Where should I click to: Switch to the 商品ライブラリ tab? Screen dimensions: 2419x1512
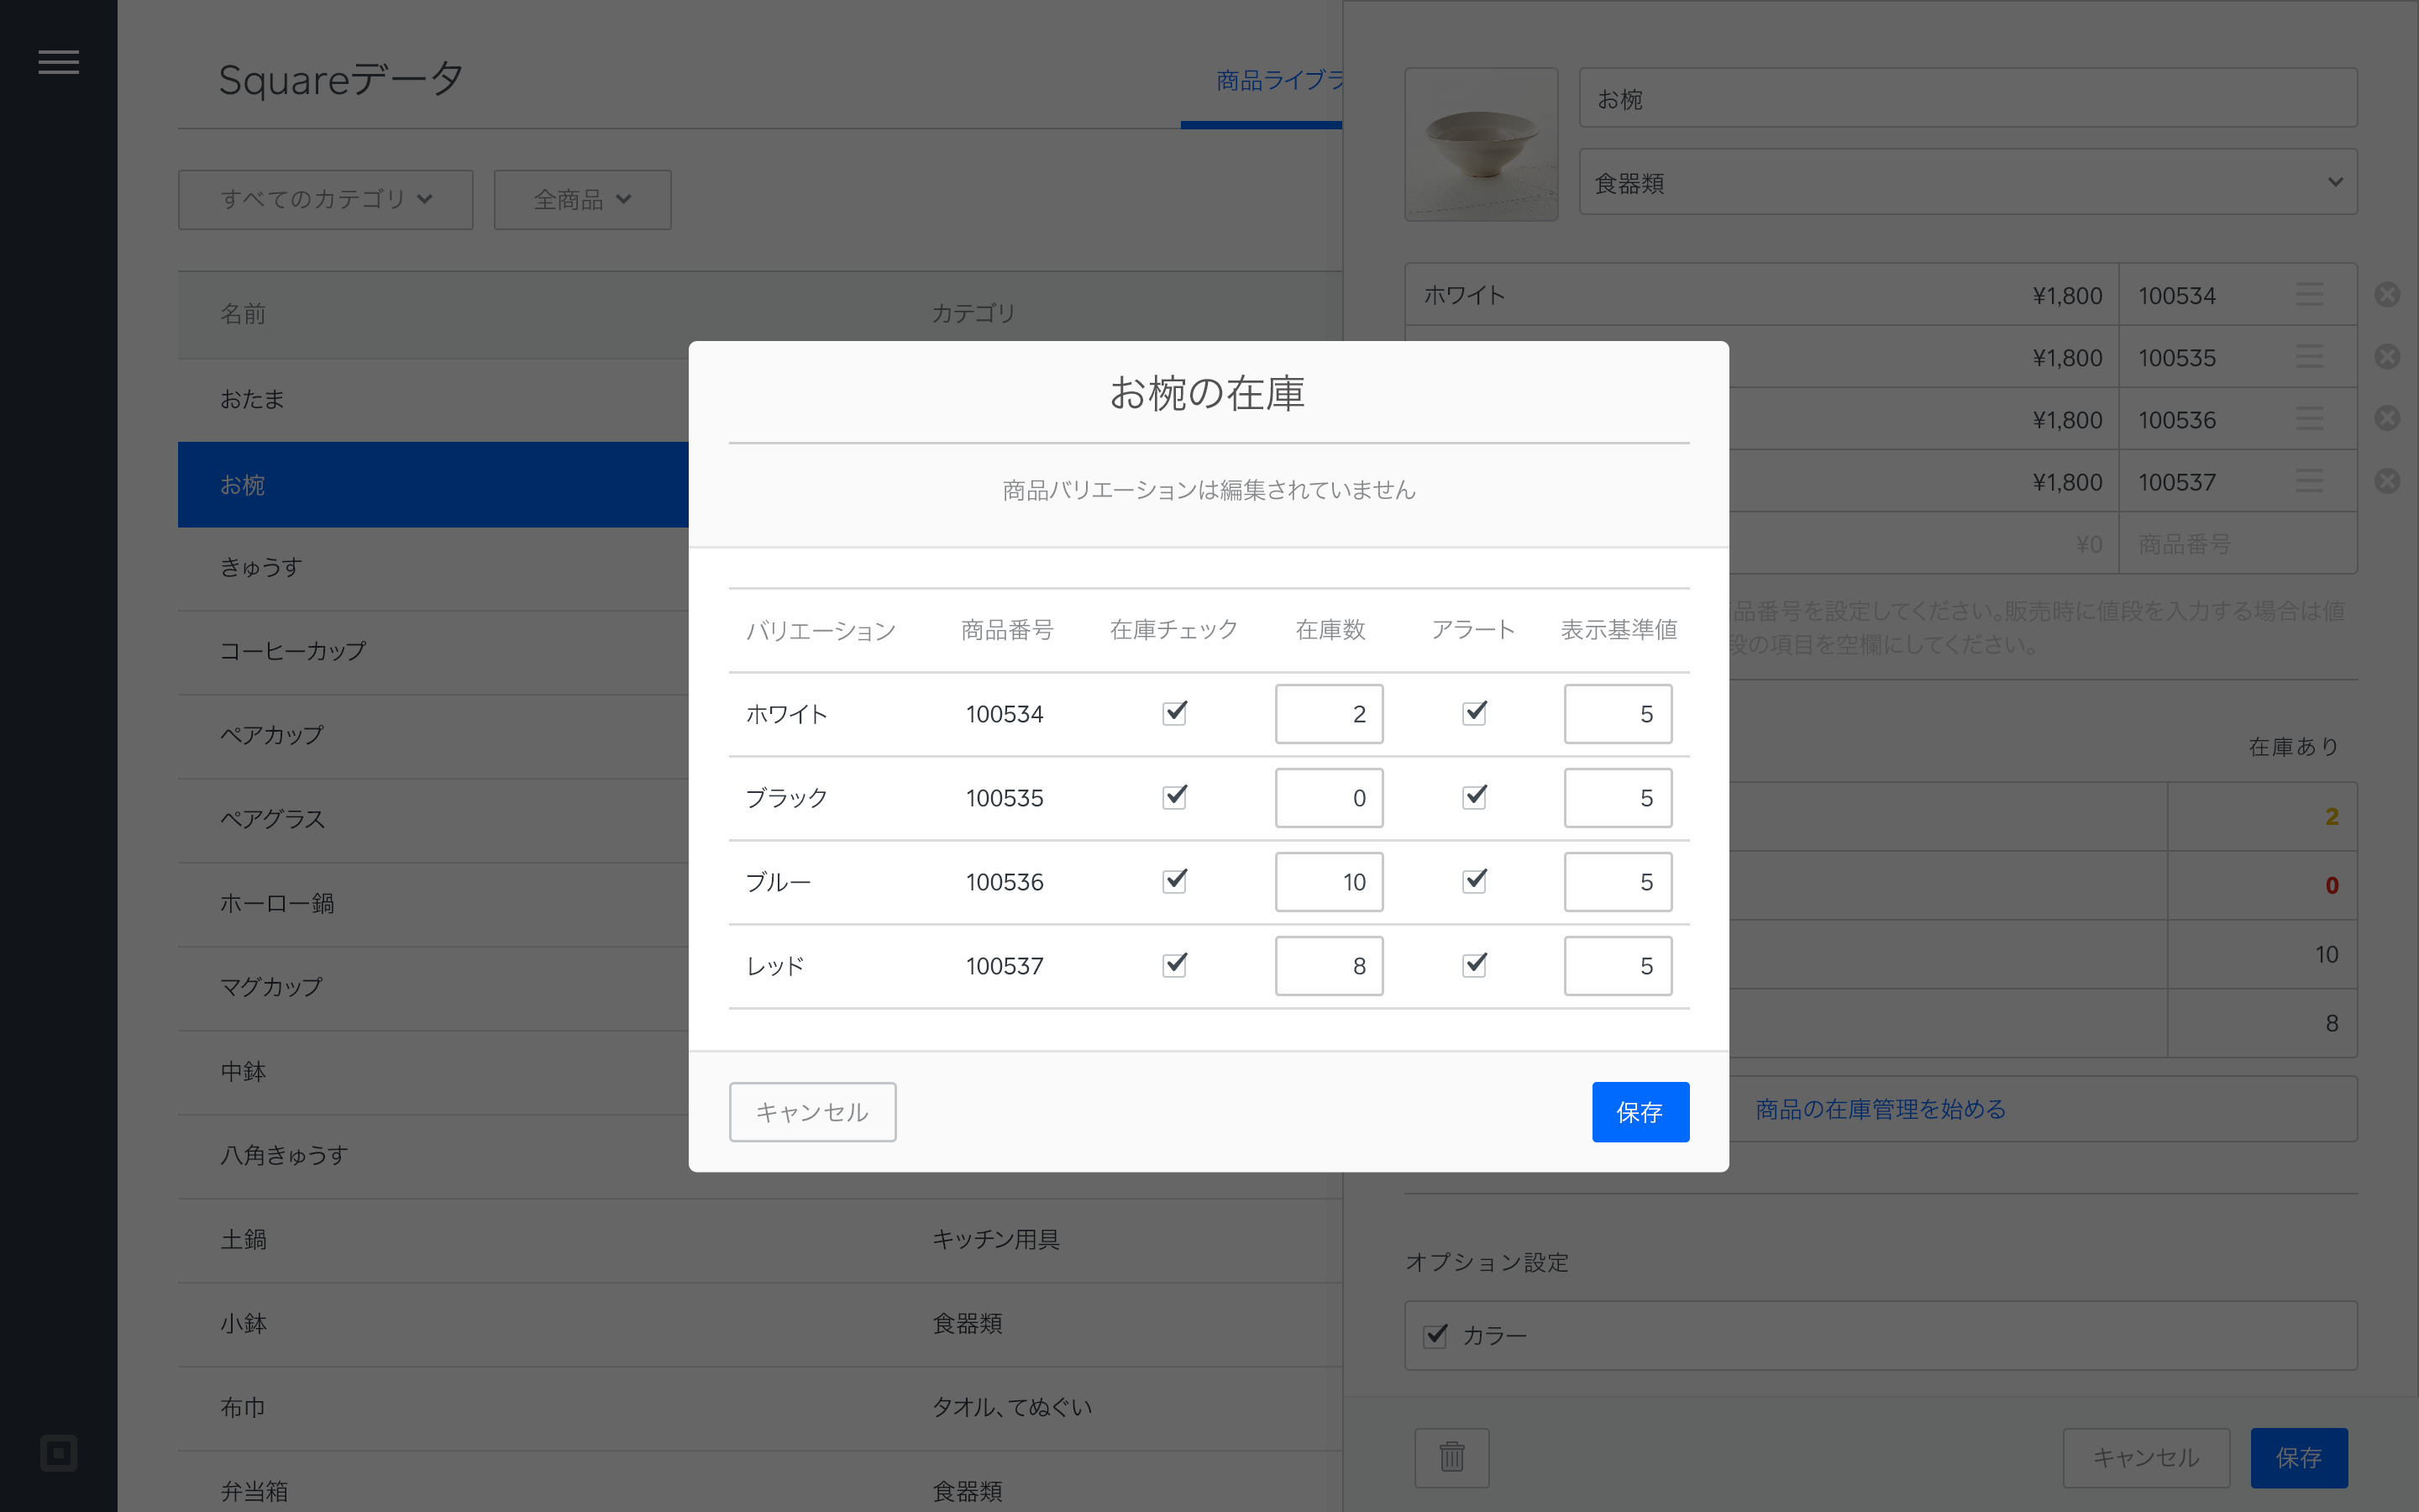1278,80
